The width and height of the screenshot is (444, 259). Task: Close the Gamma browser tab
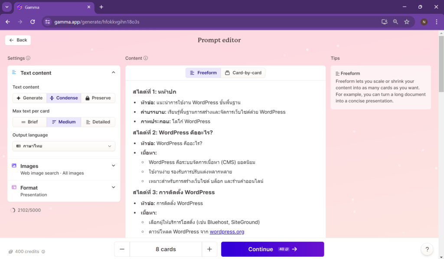click(x=88, y=7)
